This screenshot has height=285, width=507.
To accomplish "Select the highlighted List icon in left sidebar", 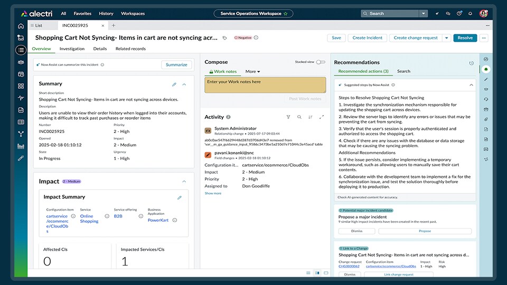I will pyautogui.click(x=21, y=50).
